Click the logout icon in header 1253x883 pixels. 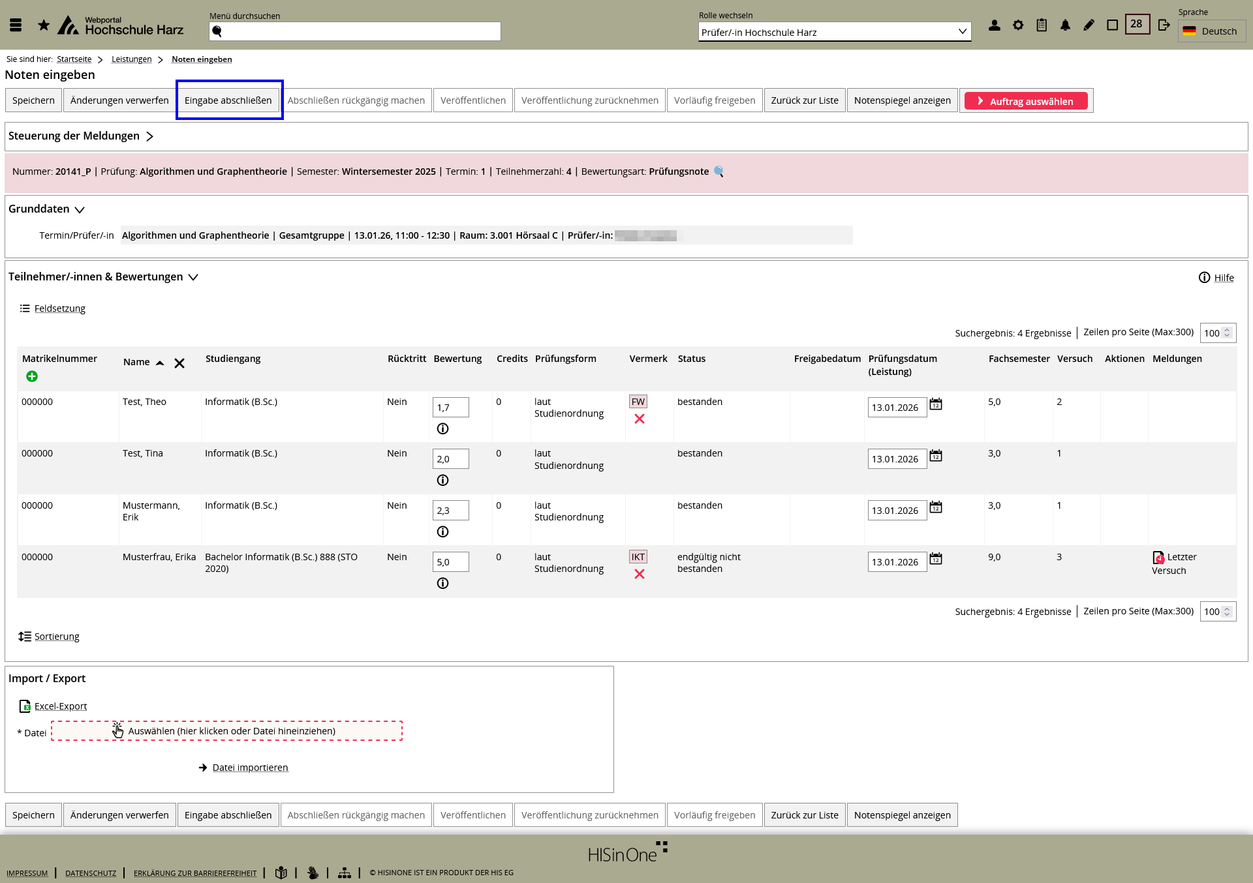click(1164, 25)
